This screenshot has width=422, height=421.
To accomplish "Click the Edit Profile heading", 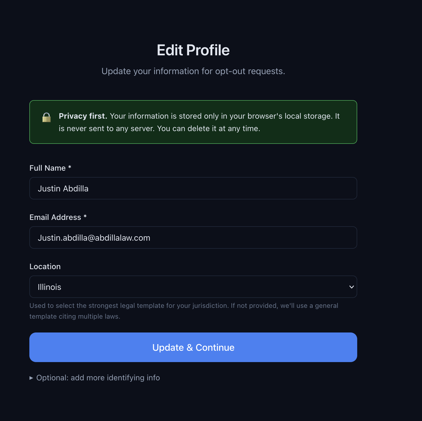I will (193, 50).
